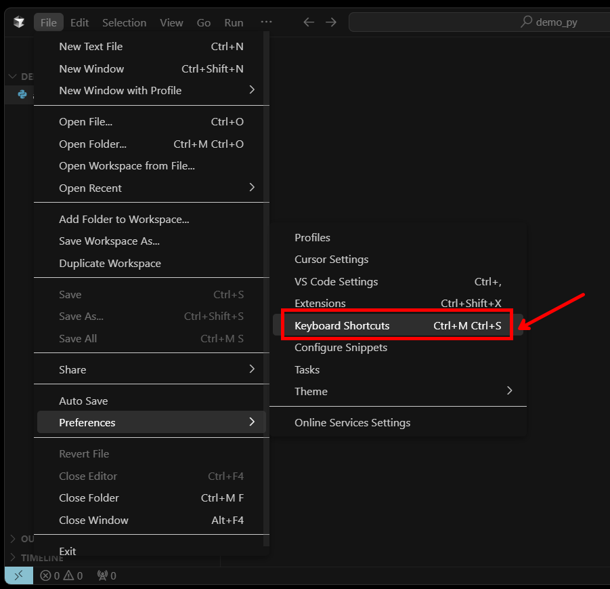Open Extensions from Preferences
This screenshot has height=589, width=610.
pyautogui.click(x=398, y=304)
